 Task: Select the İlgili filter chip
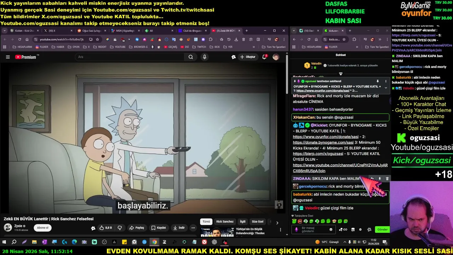click(x=243, y=222)
